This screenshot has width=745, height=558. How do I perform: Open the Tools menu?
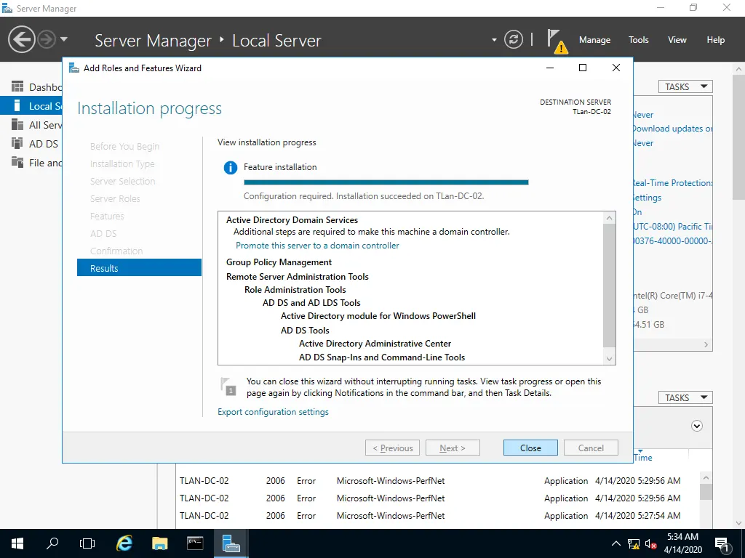[x=639, y=40]
